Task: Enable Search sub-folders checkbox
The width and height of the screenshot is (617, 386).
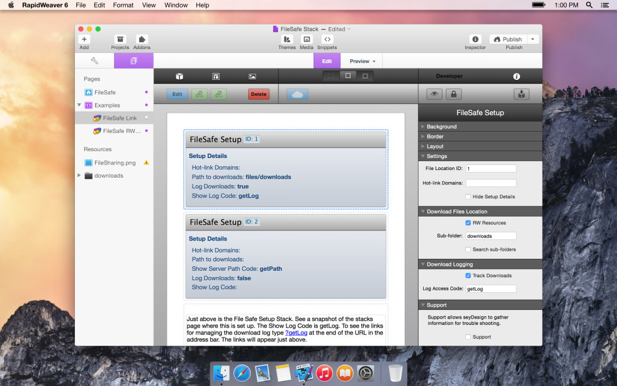Action: (468, 249)
